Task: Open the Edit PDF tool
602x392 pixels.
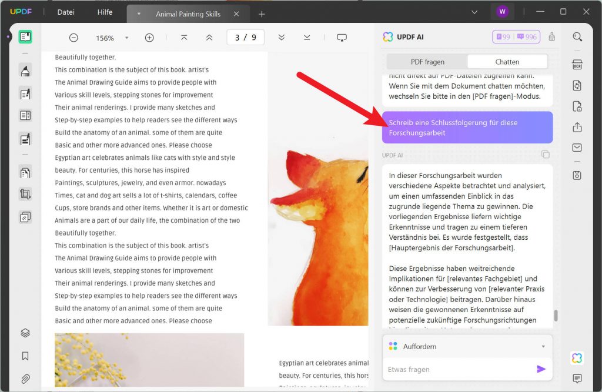Action: coord(25,93)
